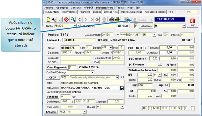
Task: Click the CFOP button
Action: click(53, 78)
